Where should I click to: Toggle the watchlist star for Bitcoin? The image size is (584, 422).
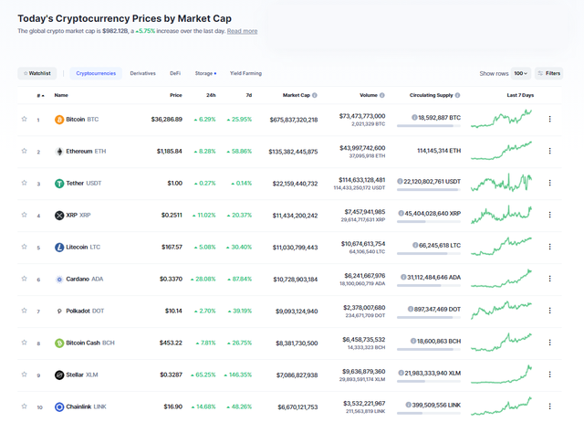point(25,119)
